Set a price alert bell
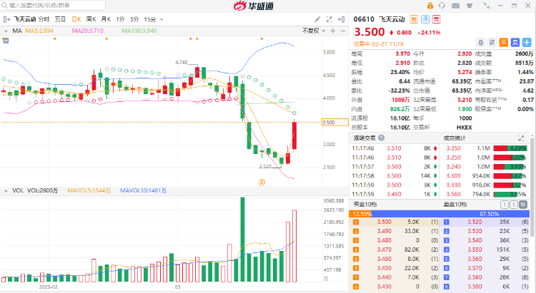This screenshot has height=293, width=536. click(481, 42)
